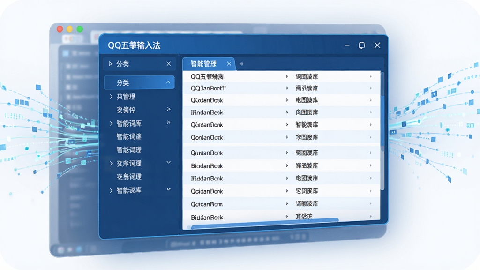Select the QonlanOork list row
This screenshot has width=480, height=270.
(281, 137)
